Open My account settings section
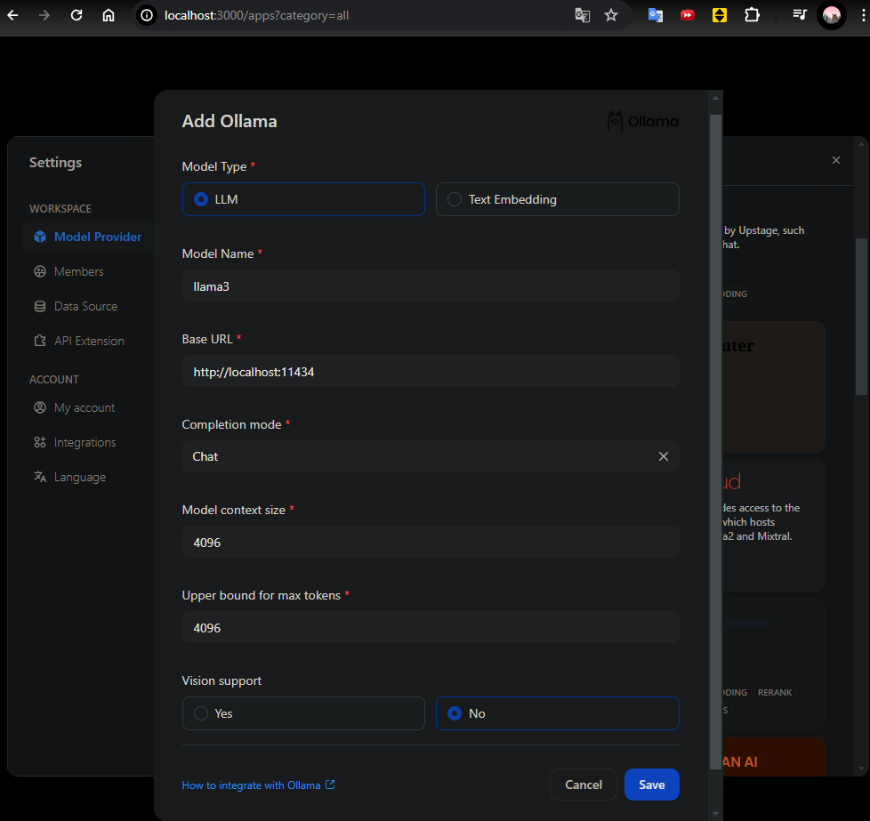 (x=85, y=407)
